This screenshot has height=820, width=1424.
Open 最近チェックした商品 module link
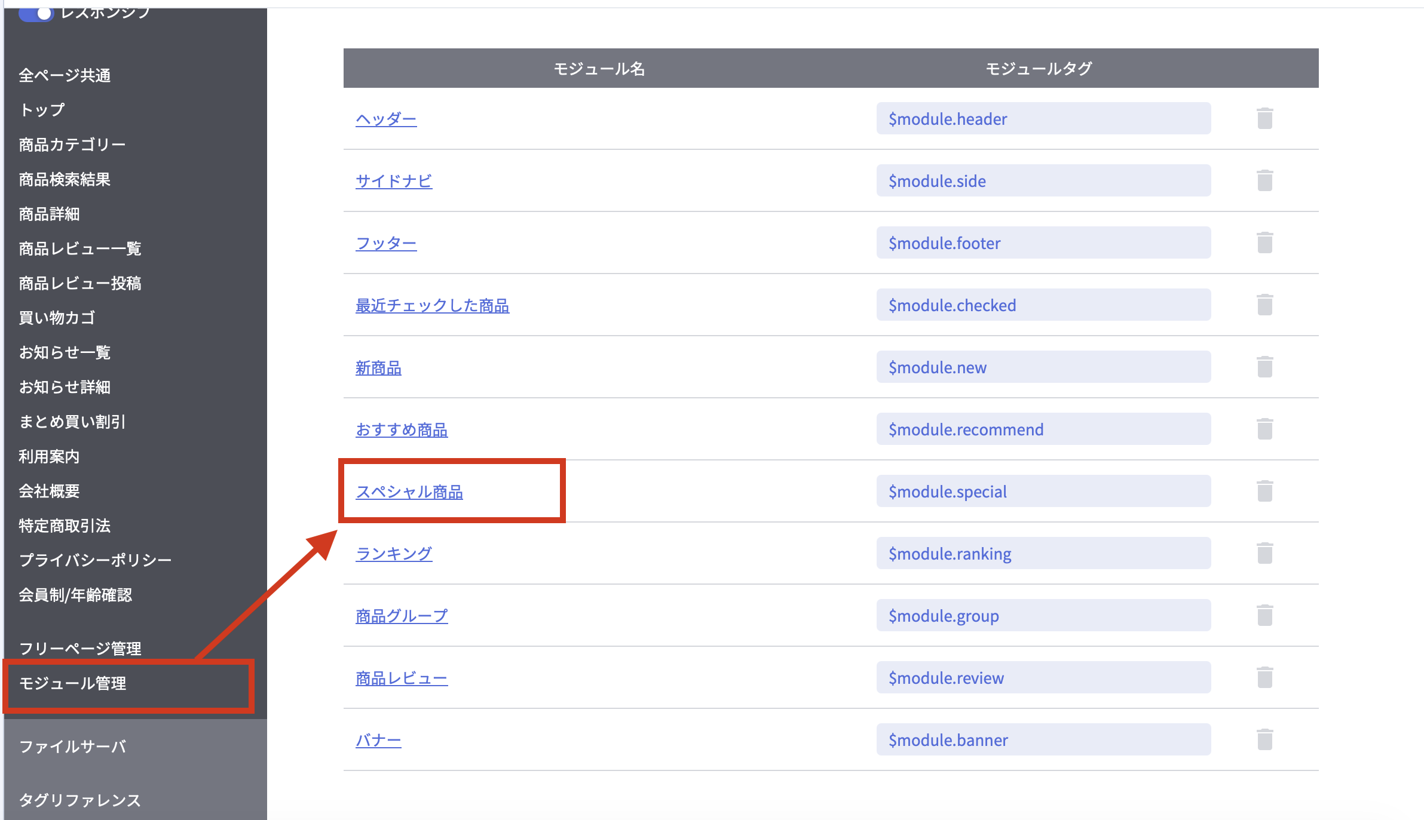tap(432, 306)
